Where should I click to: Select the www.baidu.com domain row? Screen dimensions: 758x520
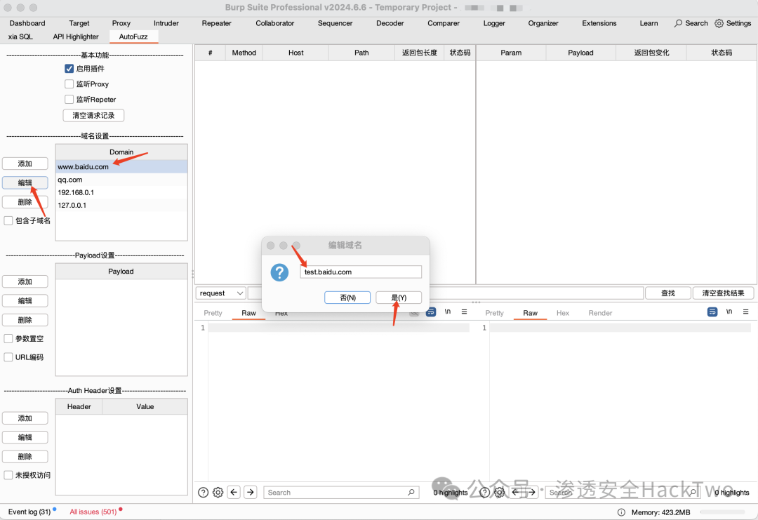(x=121, y=167)
